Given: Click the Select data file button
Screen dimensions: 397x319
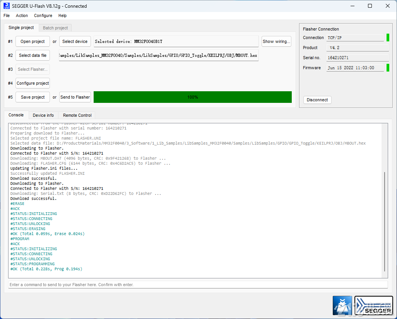Looking at the screenshot, I should point(33,55).
